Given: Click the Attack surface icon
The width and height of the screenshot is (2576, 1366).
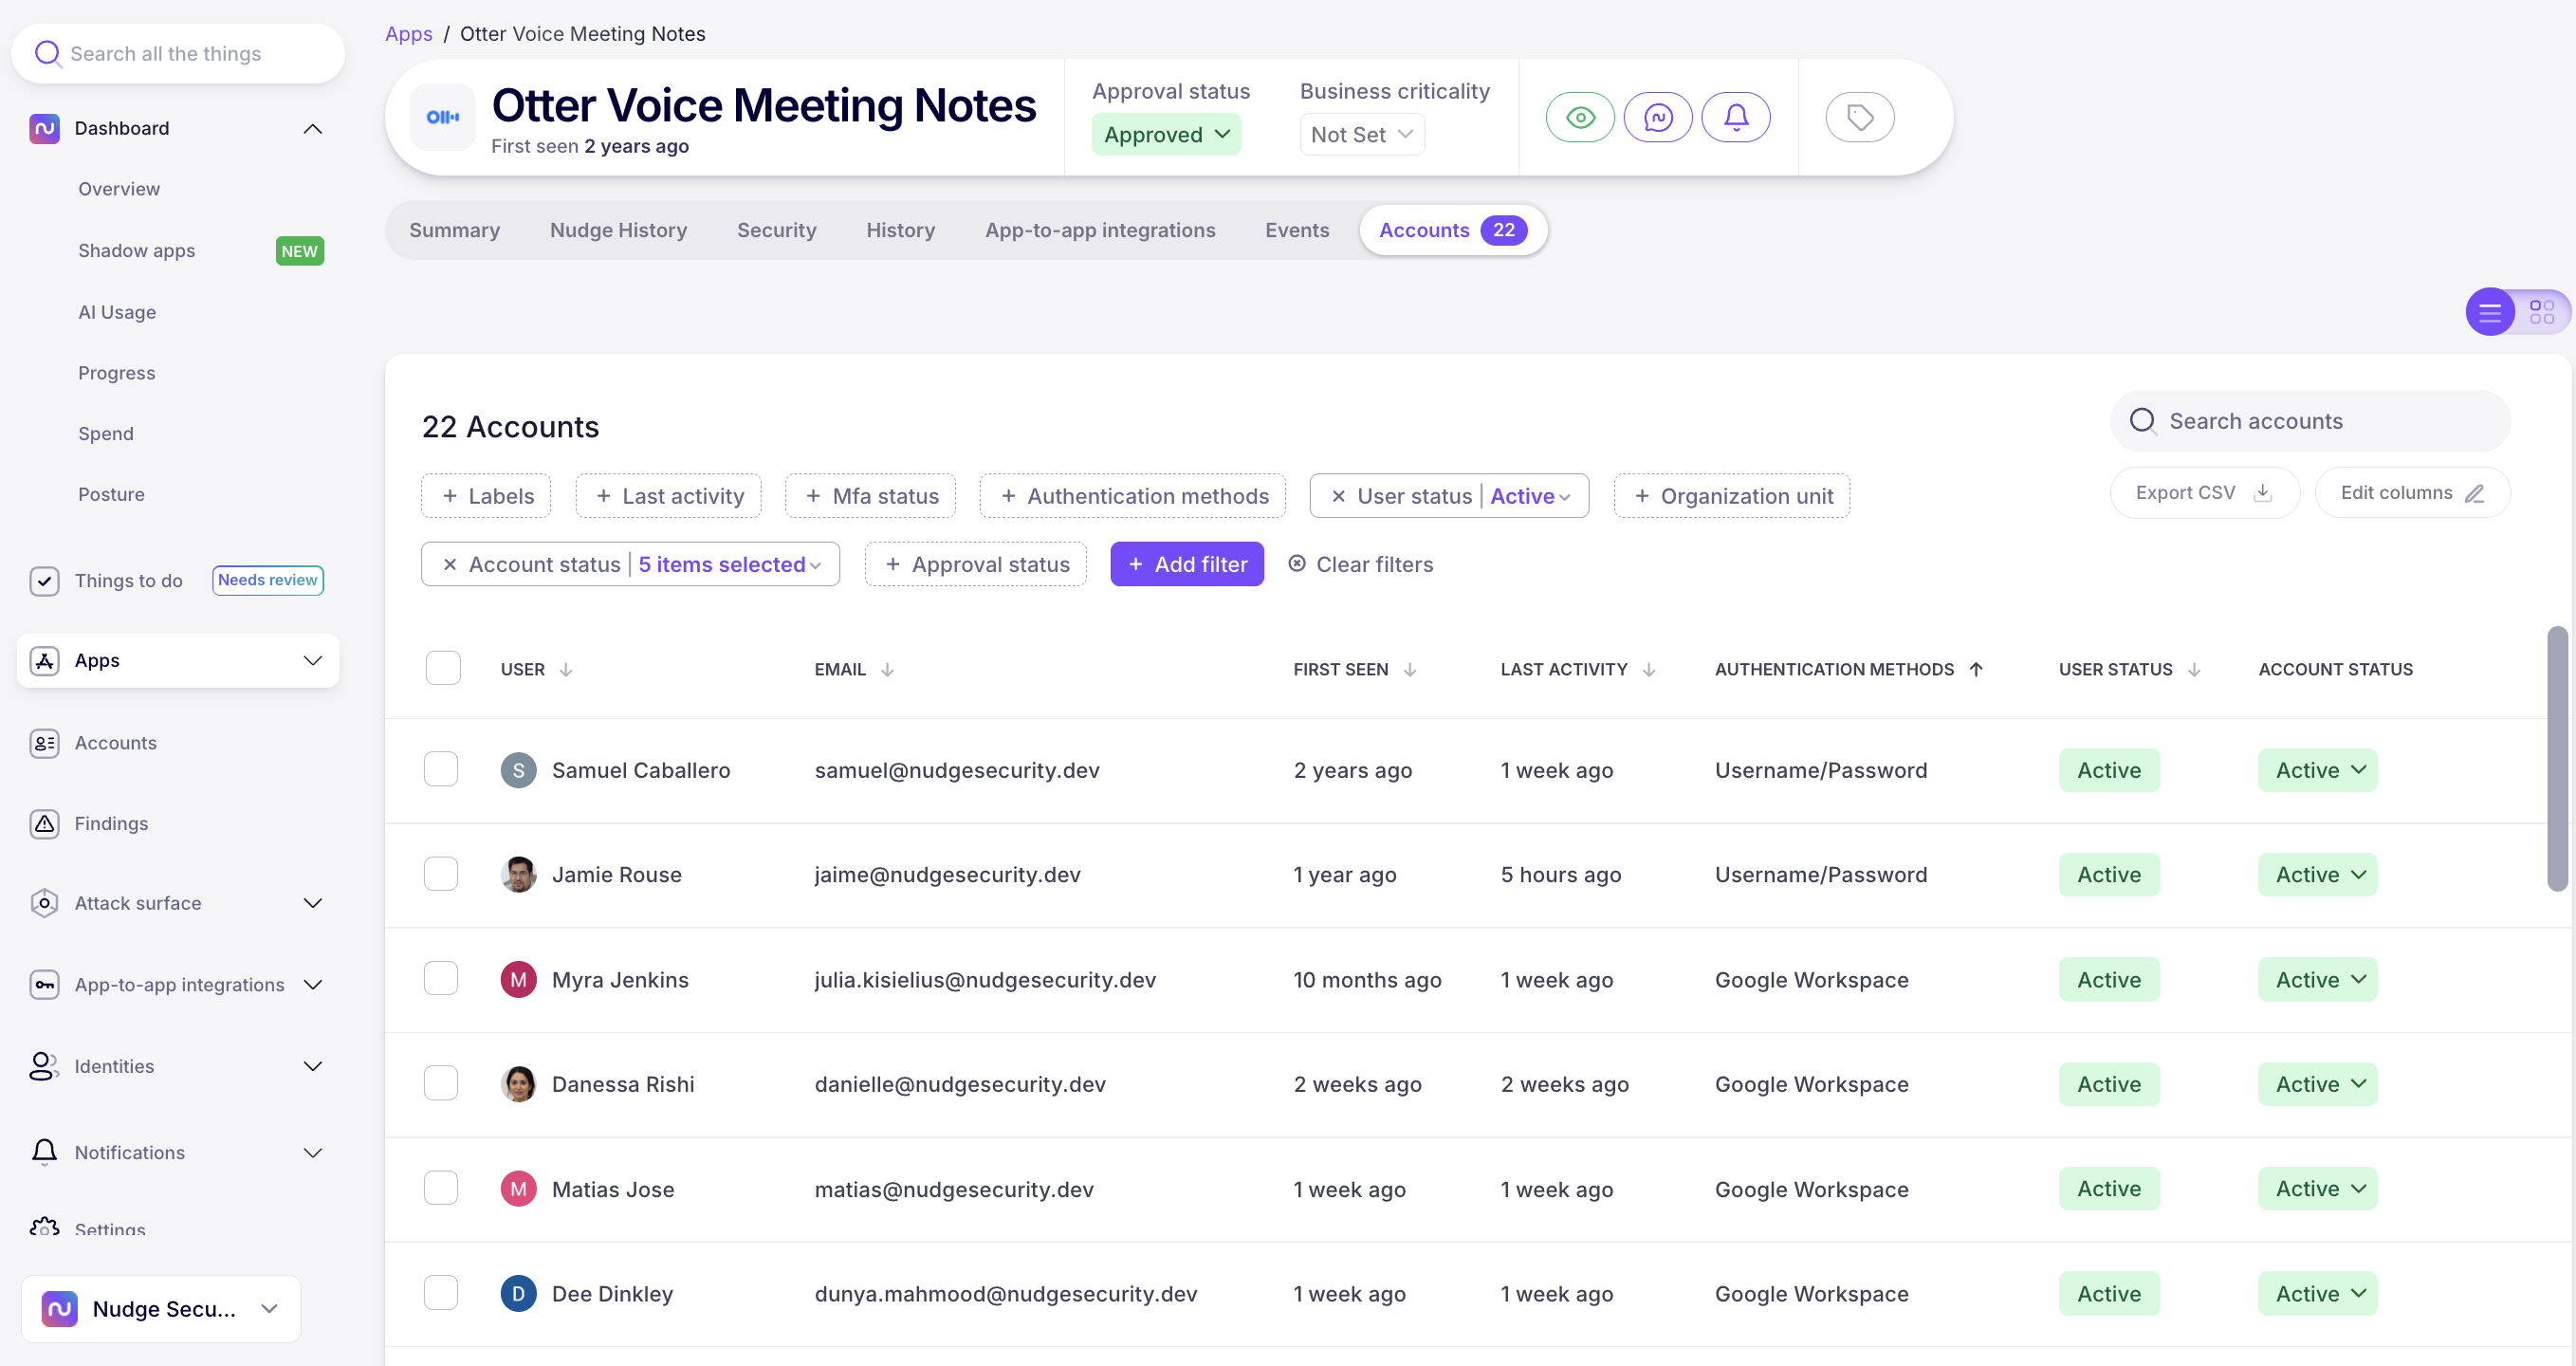Looking at the screenshot, I should click(x=45, y=904).
